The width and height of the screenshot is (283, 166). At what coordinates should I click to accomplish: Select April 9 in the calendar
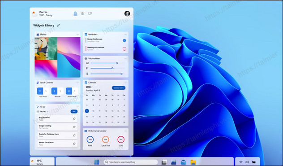87,111
